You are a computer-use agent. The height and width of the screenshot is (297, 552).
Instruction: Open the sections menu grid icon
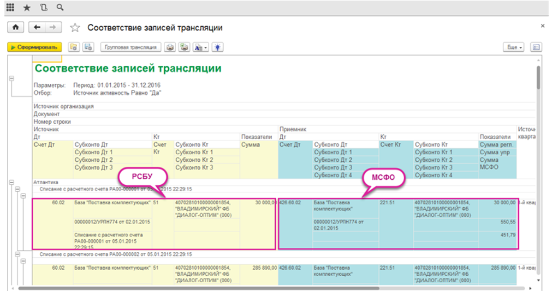coord(10,8)
